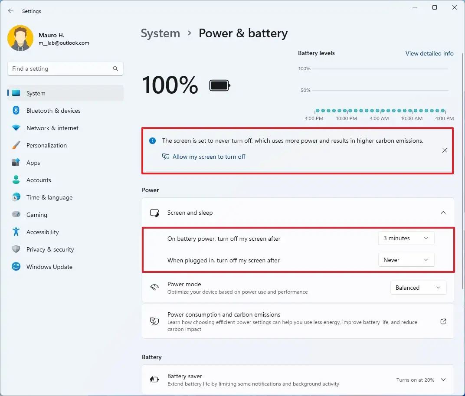This screenshot has width=465, height=396.
Task: Open external link icon for power consumption
Action: [x=443, y=321]
